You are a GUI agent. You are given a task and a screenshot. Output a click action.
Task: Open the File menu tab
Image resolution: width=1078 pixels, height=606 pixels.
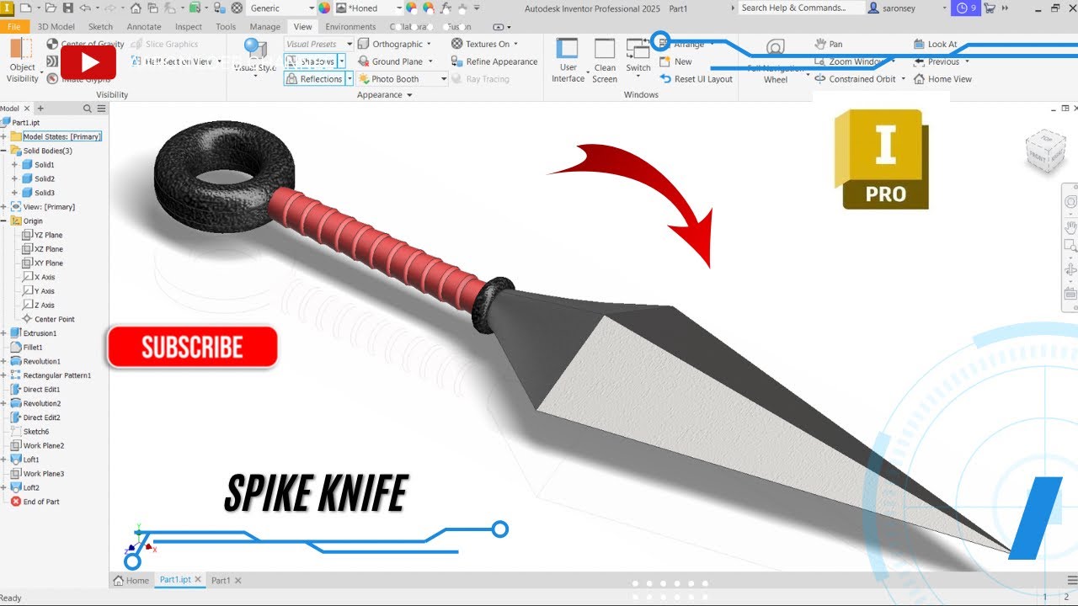(14, 26)
